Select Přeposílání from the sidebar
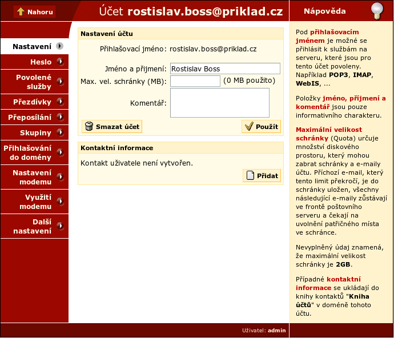 34,117
